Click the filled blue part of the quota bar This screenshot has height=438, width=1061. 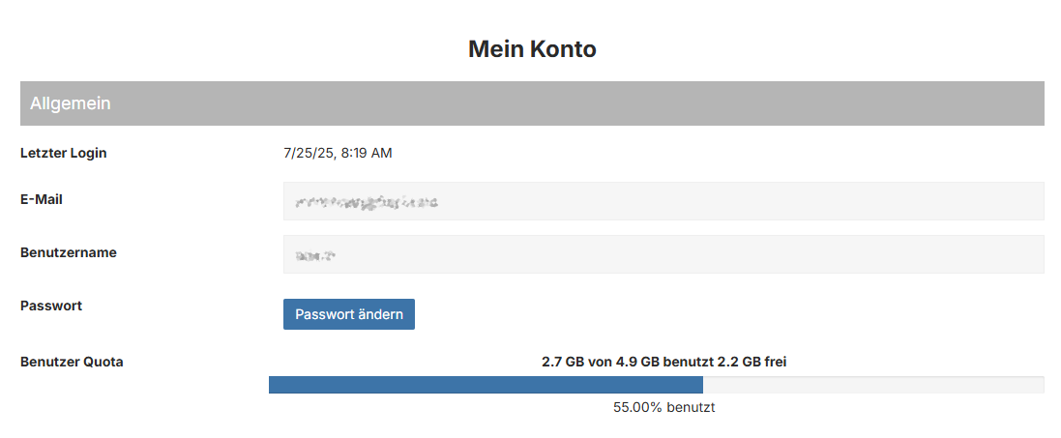pyautogui.click(x=484, y=385)
